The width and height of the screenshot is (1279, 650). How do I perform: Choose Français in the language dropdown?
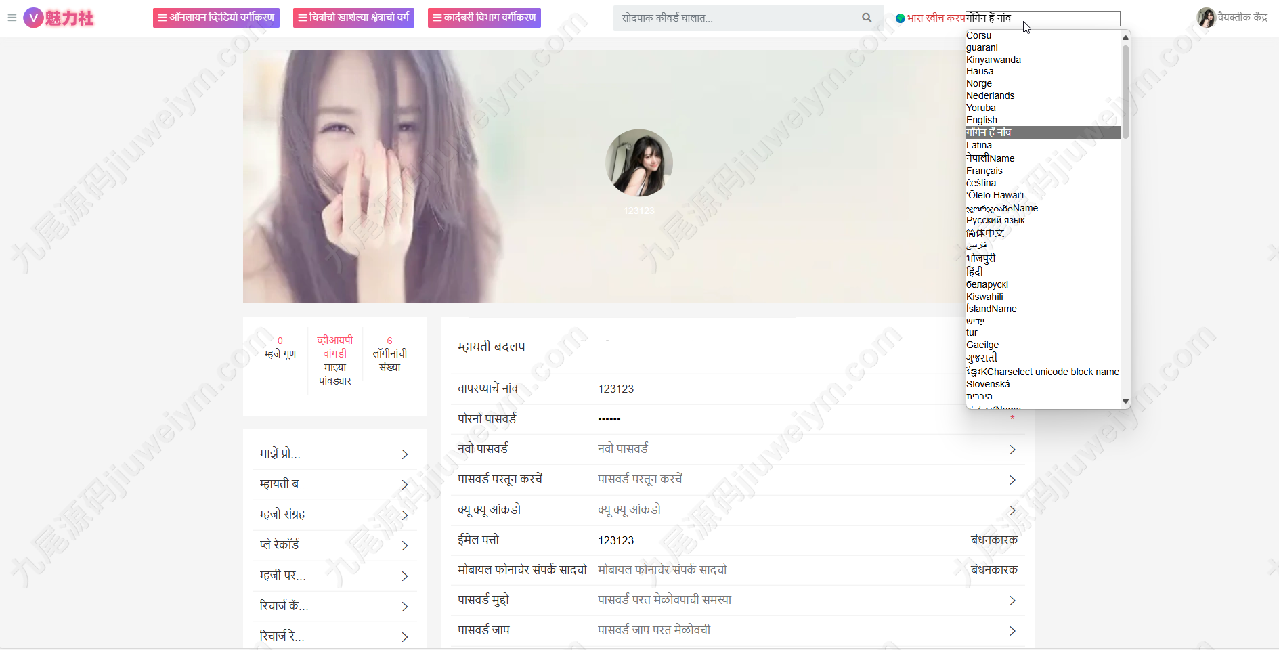pos(984,171)
